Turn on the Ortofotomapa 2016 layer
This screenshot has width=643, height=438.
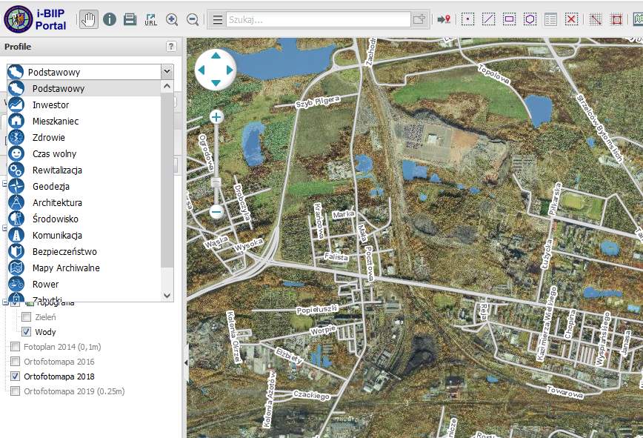(15, 362)
